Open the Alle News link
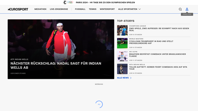 (123, 78)
